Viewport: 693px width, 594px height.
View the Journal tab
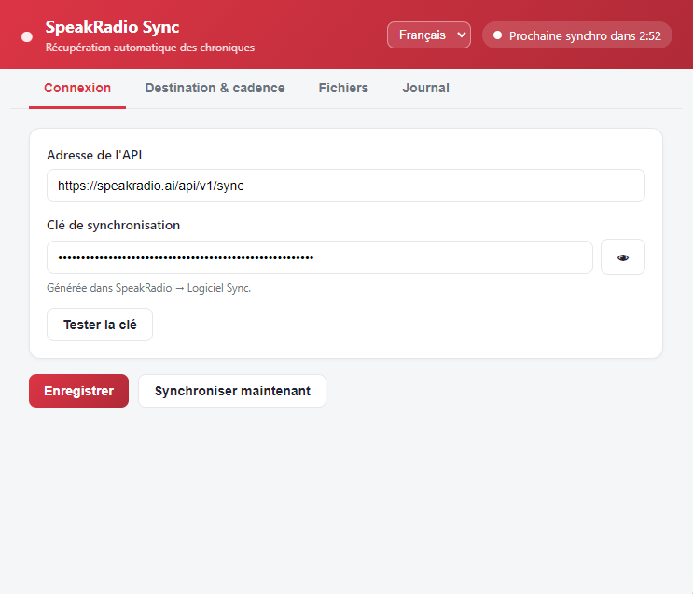(425, 88)
